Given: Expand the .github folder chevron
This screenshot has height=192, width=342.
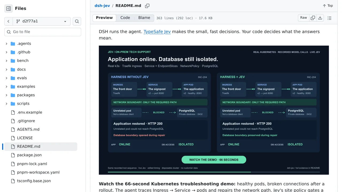Looking at the screenshot, I should (6, 52).
